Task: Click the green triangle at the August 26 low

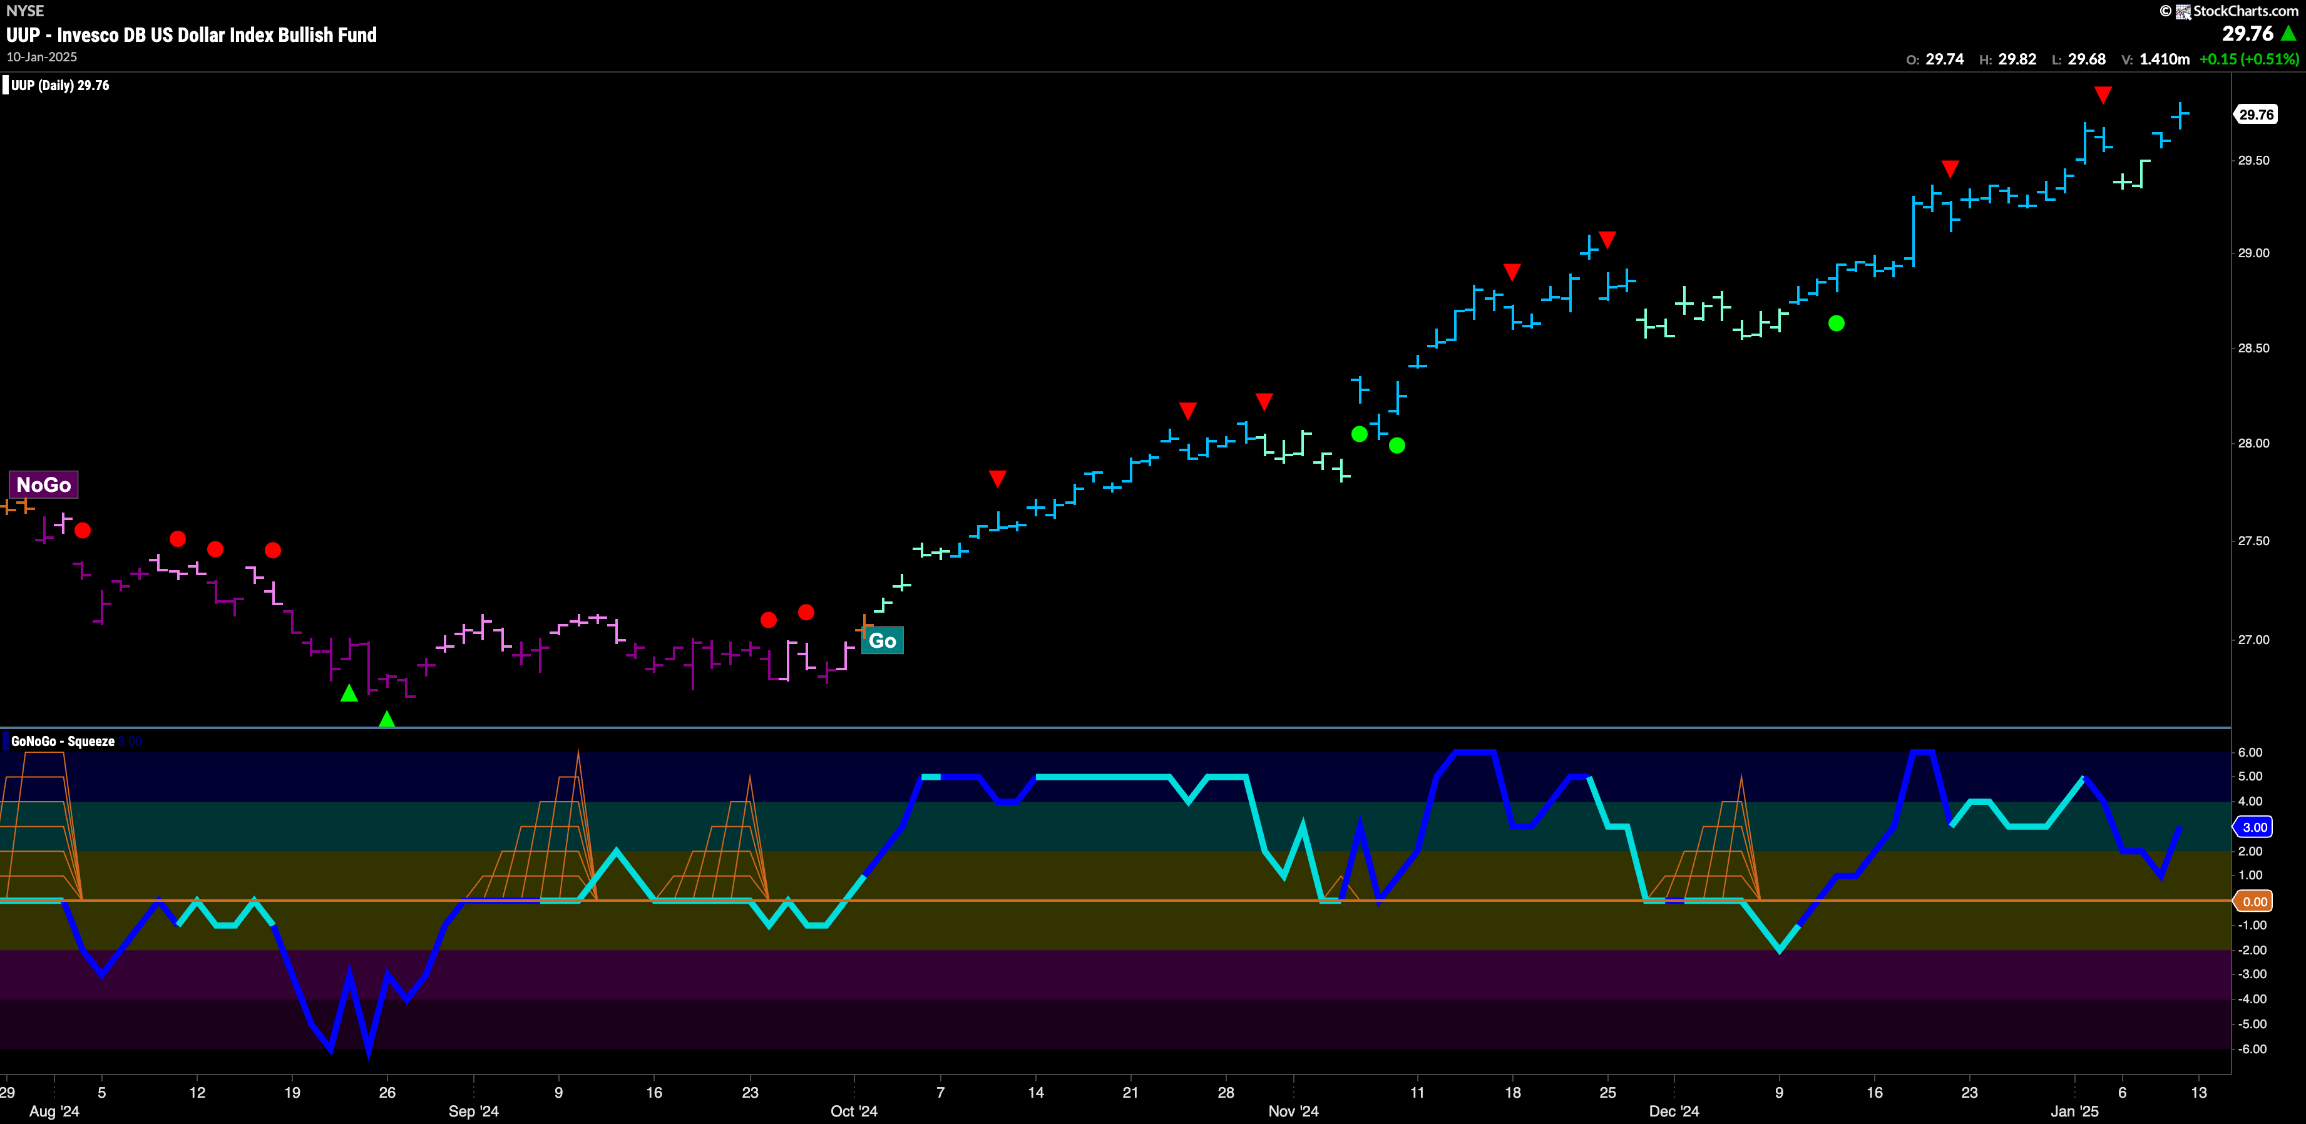Action: [x=387, y=718]
